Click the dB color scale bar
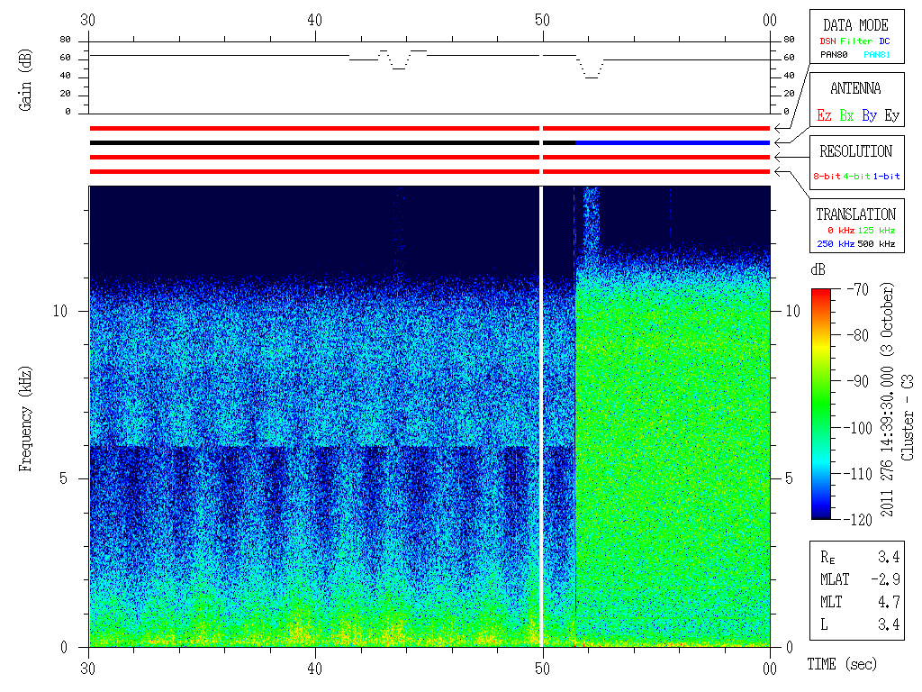Image resolution: width=922 pixels, height=692 pixels. (821, 404)
